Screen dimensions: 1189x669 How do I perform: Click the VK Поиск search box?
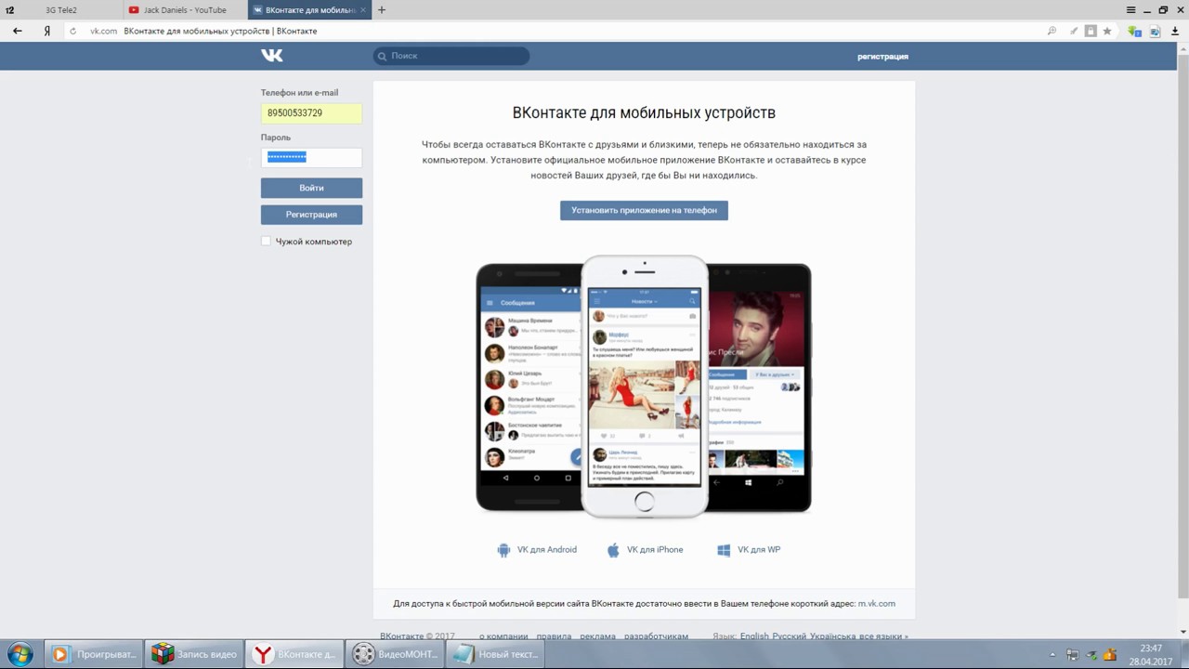pos(451,56)
